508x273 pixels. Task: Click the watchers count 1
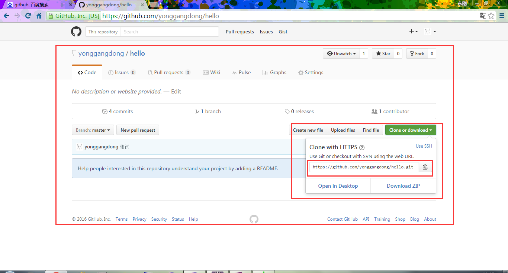pyautogui.click(x=364, y=54)
